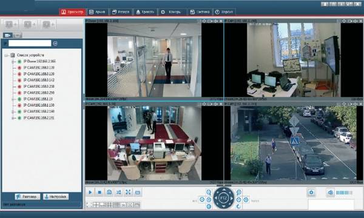Take a snapshot with the camera icon
This screenshot has width=364, height=218.
click(109, 192)
